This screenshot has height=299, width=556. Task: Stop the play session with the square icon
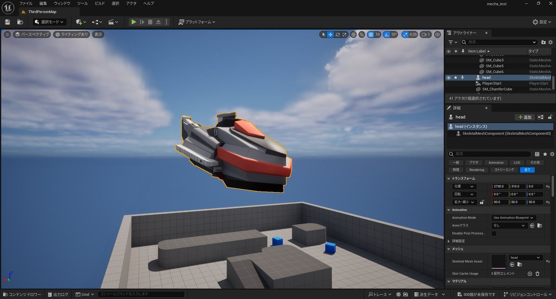pos(150,22)
